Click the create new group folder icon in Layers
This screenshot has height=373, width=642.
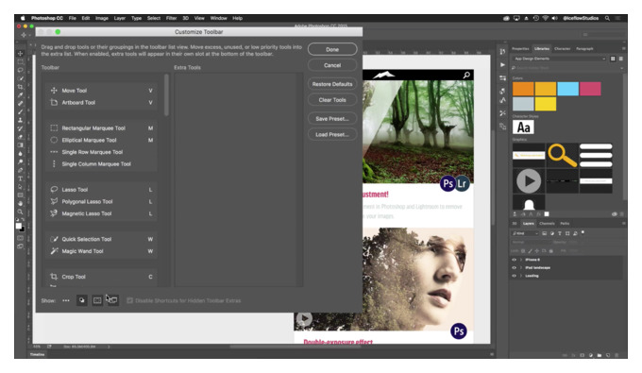coord(600,355)
